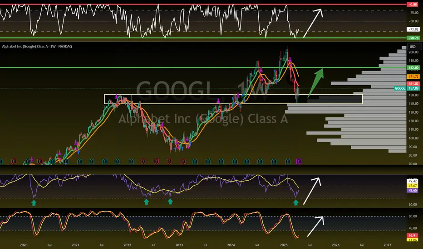Click the 140.00 price scale value
Screen dimensions: 423x249
point(413,104)
